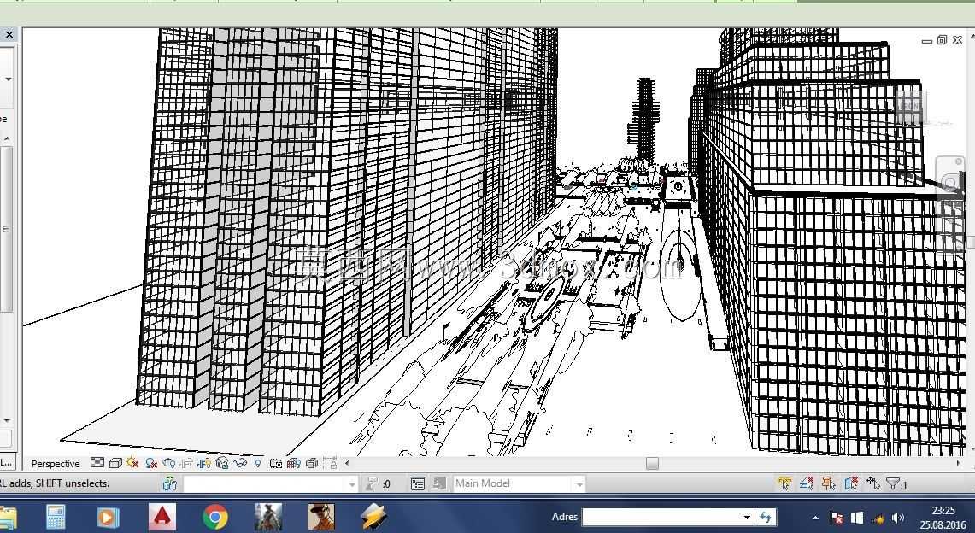Image resolution: width=975 pixels, height=533 pixels.
Task: Click the Adres refresh button
Action: tap(766, 517)
